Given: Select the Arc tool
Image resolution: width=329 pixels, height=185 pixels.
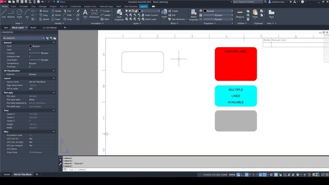Looking at the screenshot, I should tap(27, 14).
